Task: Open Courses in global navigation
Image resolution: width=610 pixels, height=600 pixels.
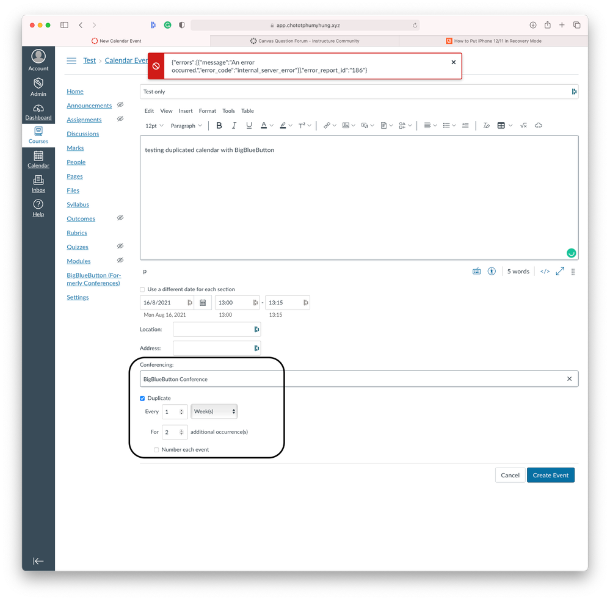Action: [38, 136]
